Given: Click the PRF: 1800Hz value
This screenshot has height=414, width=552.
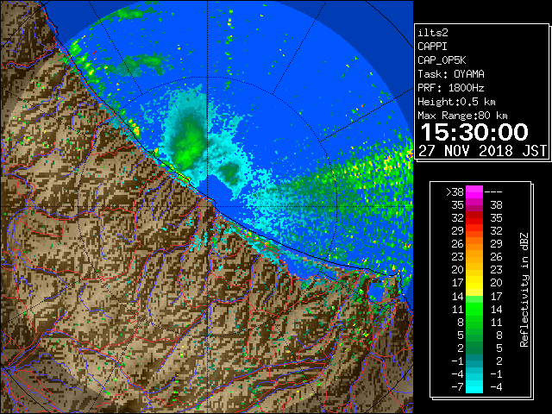Looking at the screenshot, I should [x=451, y=88].
